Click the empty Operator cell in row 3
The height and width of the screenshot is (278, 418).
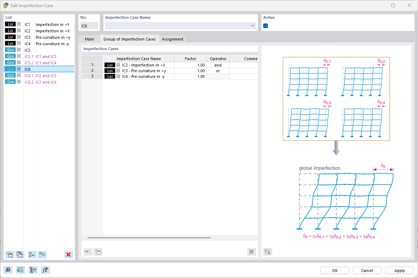click(218, 76)
